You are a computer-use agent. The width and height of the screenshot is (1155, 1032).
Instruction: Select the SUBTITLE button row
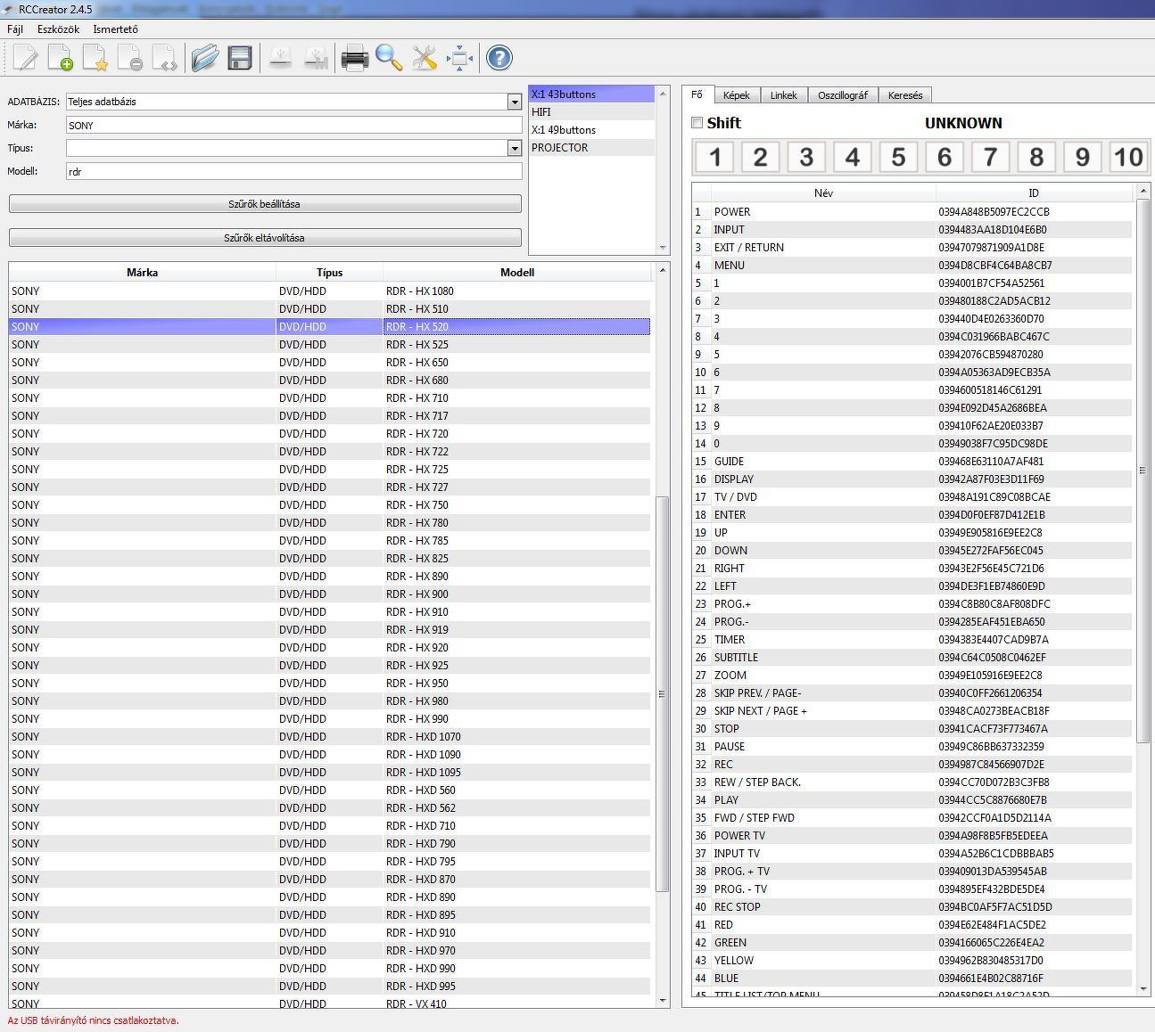pos(912,658)
